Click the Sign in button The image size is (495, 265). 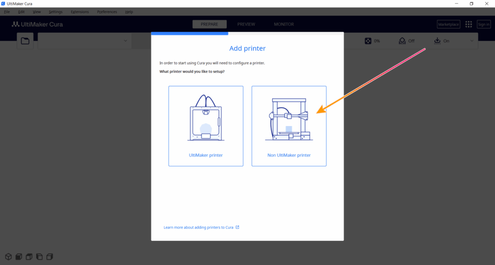(x=483, y=24)
